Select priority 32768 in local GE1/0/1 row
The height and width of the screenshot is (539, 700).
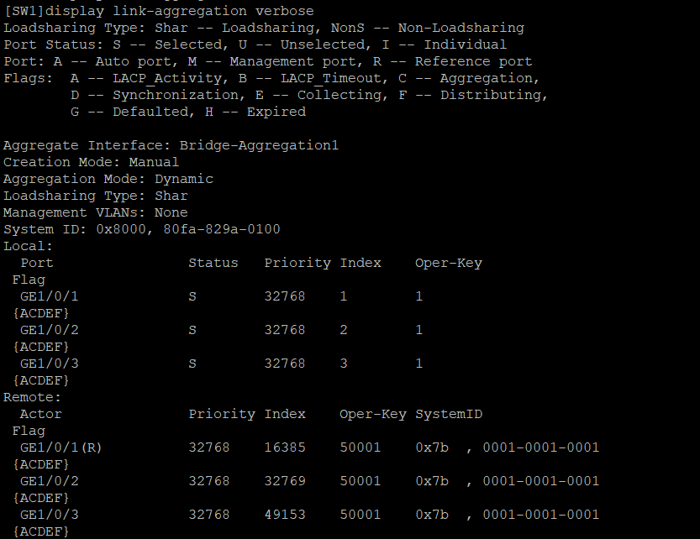(x=285, y=296)
